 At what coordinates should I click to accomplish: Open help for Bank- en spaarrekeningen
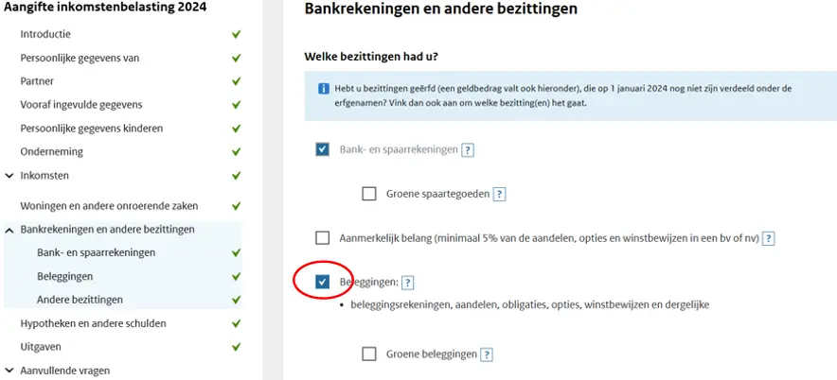[468, 150]
